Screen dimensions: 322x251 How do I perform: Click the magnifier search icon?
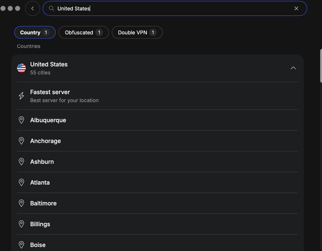pos(52,8)
